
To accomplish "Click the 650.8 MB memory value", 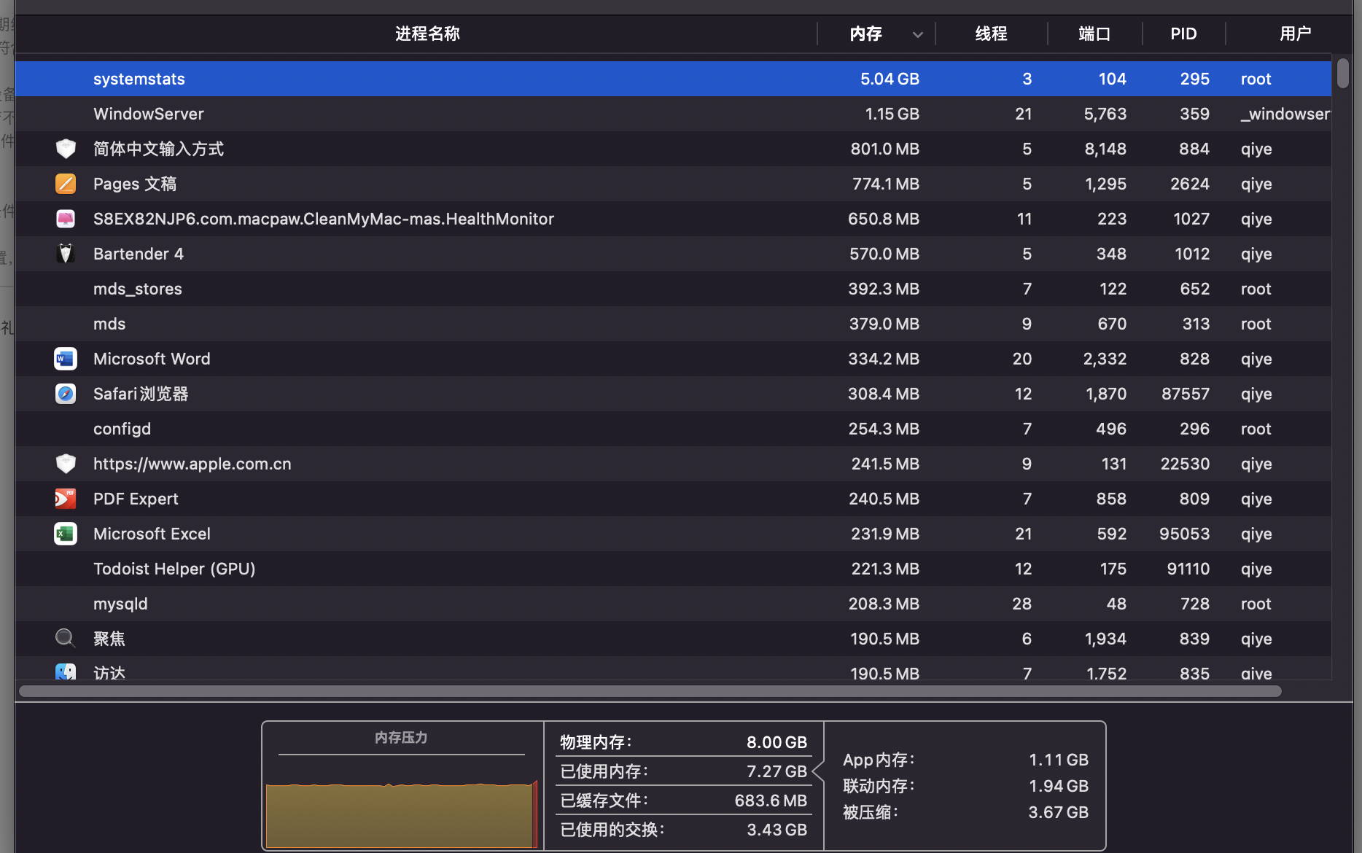I will [884, 219].
